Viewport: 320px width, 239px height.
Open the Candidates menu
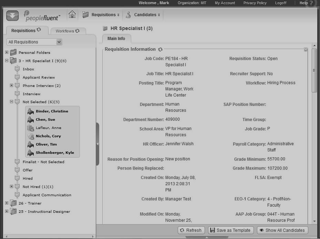pyautogui.click(x=143, y=15)
